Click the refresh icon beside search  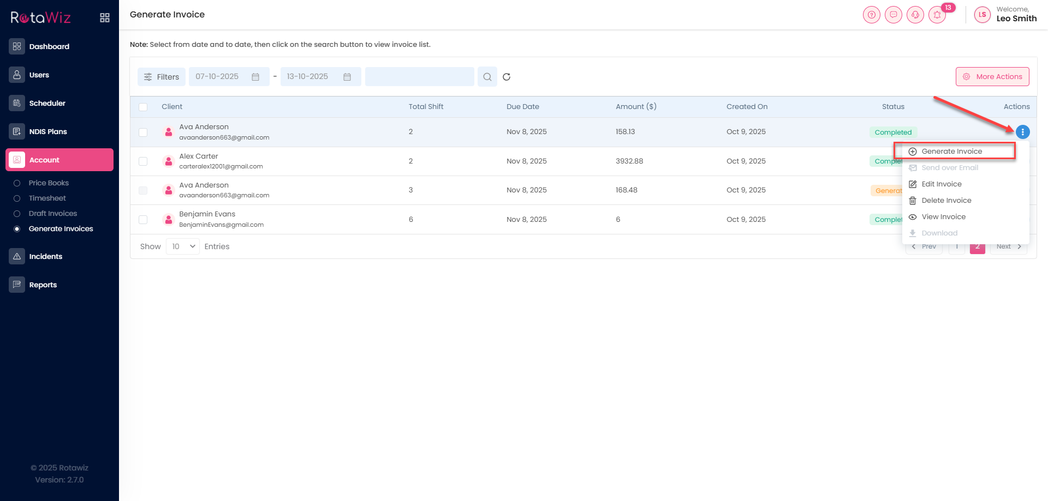point(507,77)
